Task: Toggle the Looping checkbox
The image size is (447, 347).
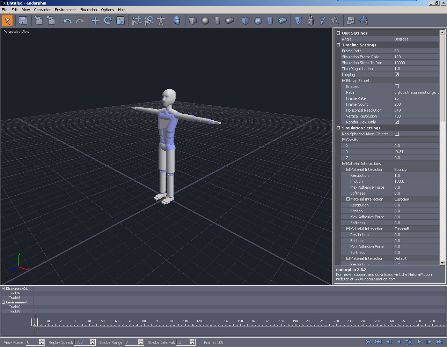Action: [x=397, y=75]
